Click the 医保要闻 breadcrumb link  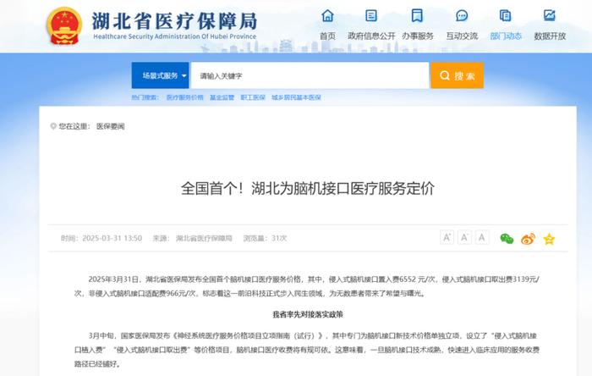(110, 126)
